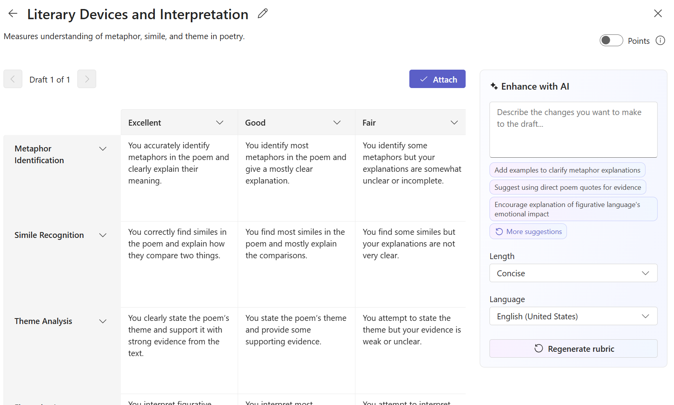Go back with the left arrow icon
The width and height of the screenshot is (674, 405).
pos(13,14)
